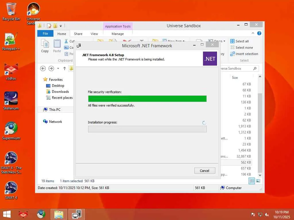Viewport: 294px width, 220px height.
Task: Switch to details view icon in Explorer
Action: click(252, 181)
